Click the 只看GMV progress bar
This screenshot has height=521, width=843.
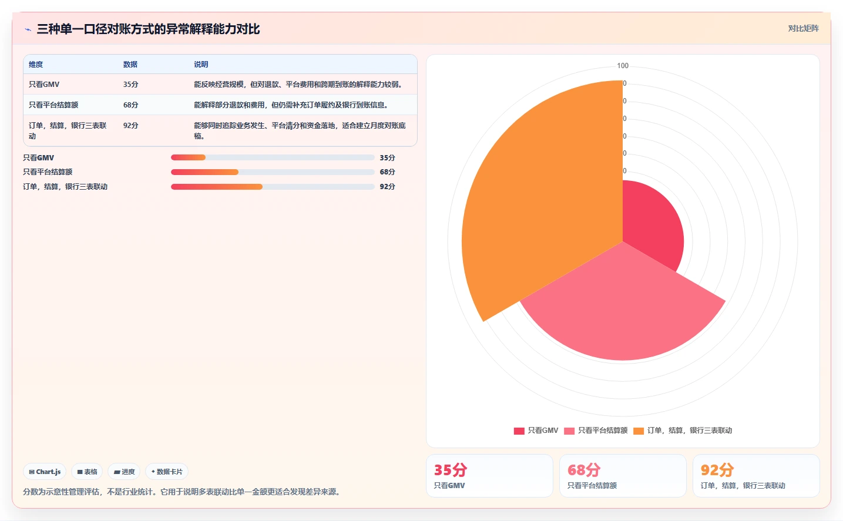tap(273, 157)
